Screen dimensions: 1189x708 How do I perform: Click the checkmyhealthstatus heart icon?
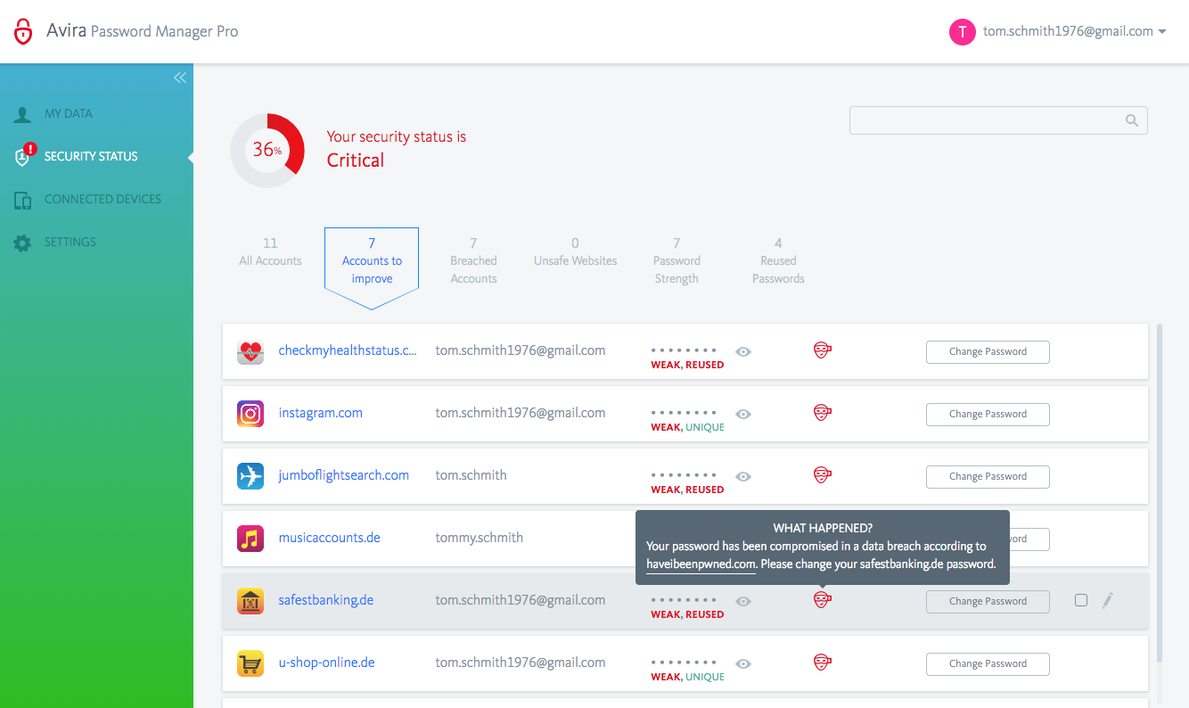tap(250, 351)
